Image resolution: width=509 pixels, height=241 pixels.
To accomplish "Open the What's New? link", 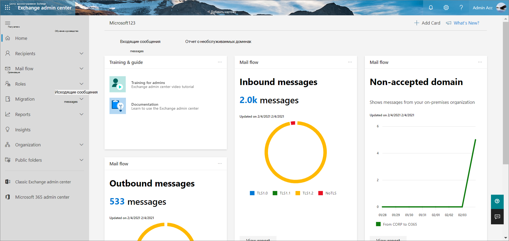I will (466, 23).
